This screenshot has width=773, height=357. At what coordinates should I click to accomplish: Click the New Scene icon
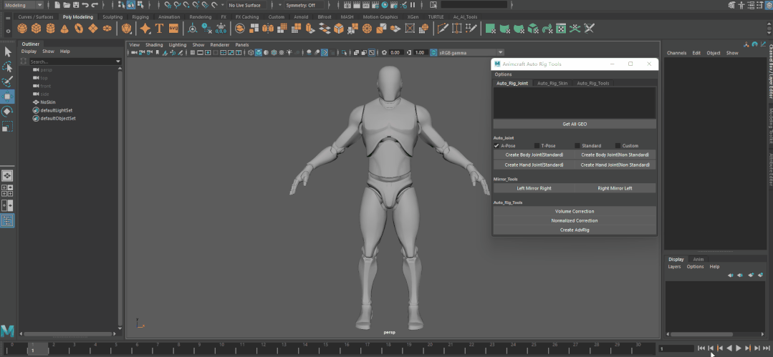tap(58, 5)
